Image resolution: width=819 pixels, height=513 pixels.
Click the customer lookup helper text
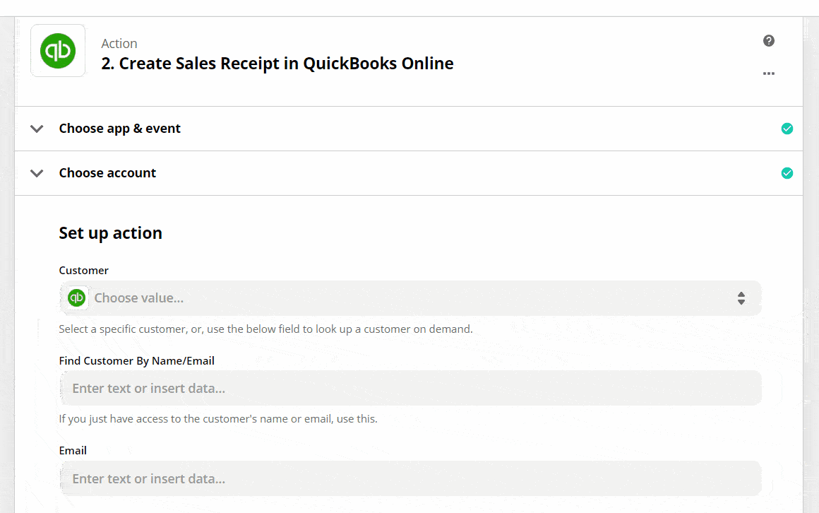pos(265,329)
